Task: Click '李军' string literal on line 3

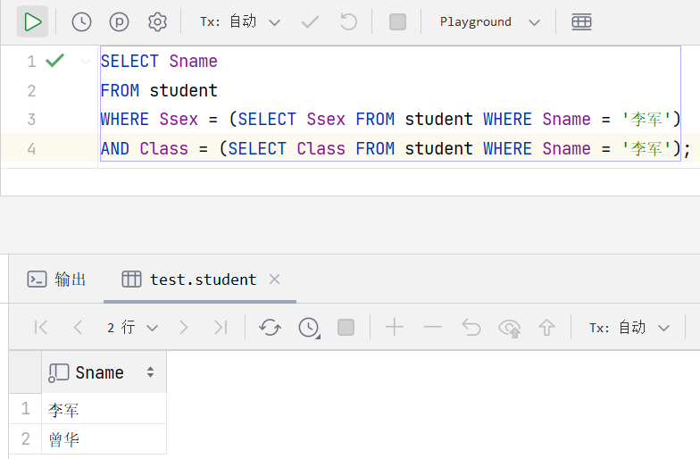Action: coord(646,120)
